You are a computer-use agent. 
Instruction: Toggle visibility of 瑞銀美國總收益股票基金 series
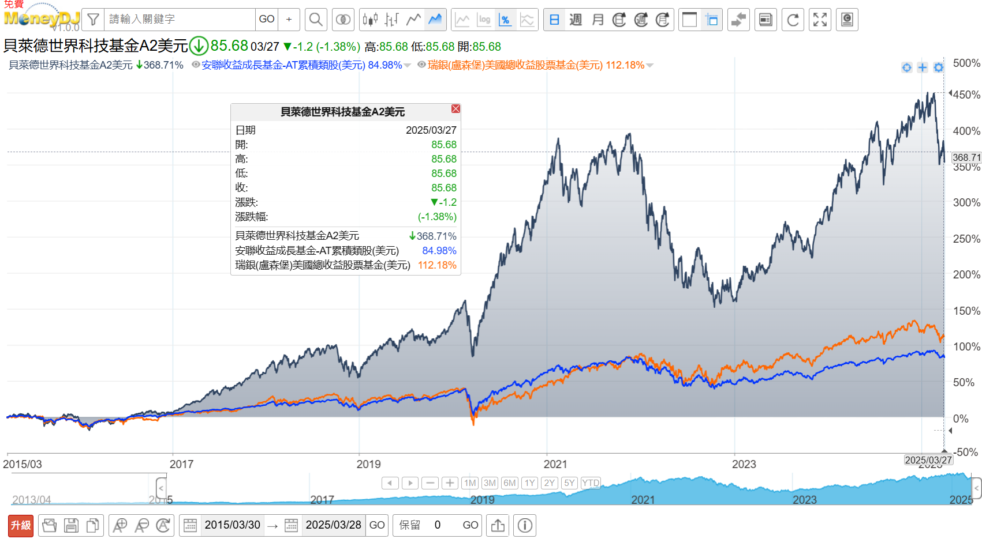point(421,65)
